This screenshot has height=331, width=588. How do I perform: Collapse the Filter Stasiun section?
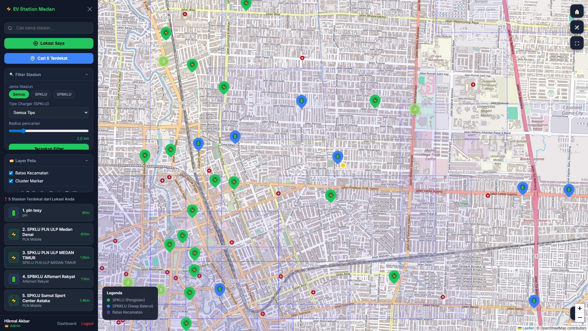click(49, 74)
